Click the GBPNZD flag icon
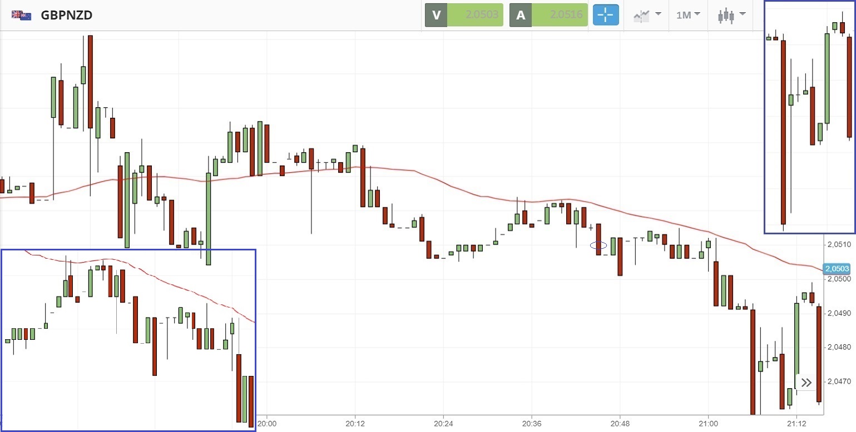Image resolution: width=856 pixels, height=432 pixels. 21,16
